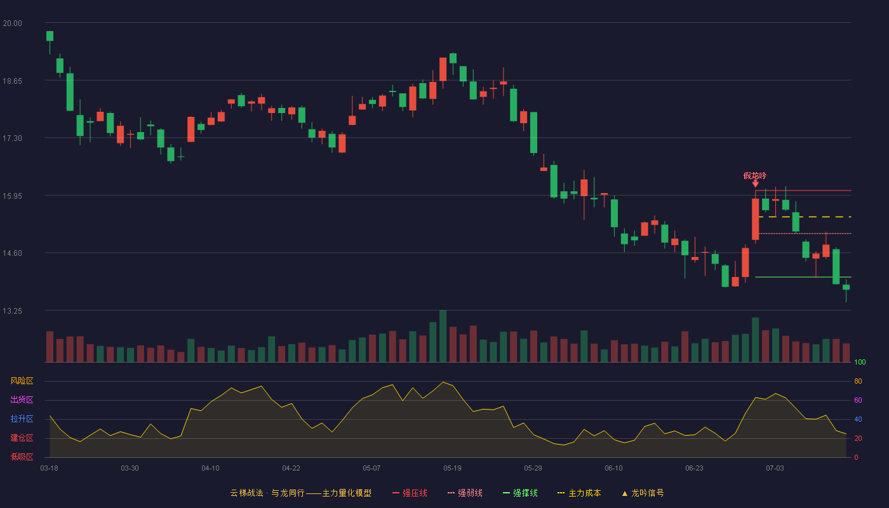Click the orange 80 indicator axis value
Viewport: 889px width, 508px height.
pyautogui.click(x=858, y=381)
